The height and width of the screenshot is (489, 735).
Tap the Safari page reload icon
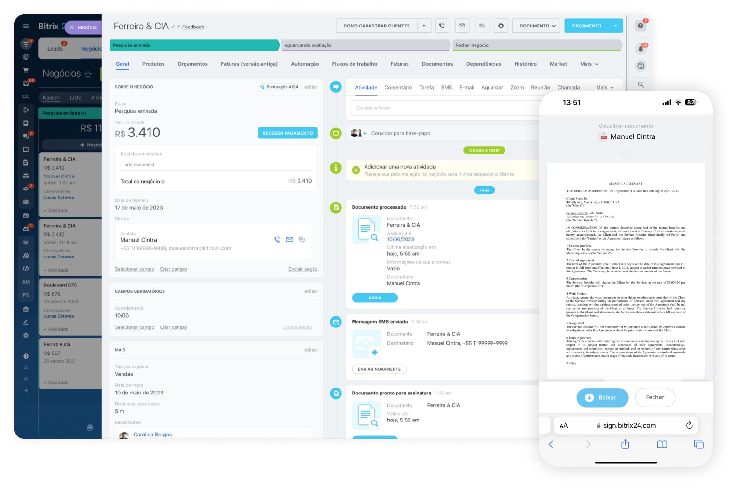click(x=689, y=425)
